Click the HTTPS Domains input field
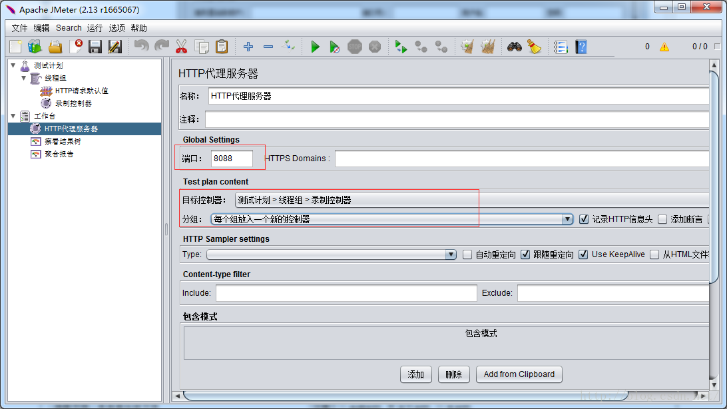The image size is (727, 409). (x=522, y=158)
